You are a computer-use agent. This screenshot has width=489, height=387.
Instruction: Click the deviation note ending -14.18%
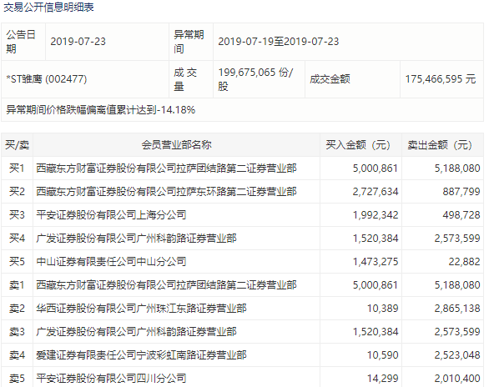100,110
